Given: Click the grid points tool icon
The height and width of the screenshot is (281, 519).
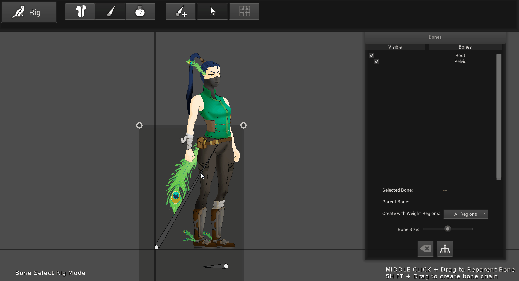Looking at the screenshot, I should coord(244,12).
